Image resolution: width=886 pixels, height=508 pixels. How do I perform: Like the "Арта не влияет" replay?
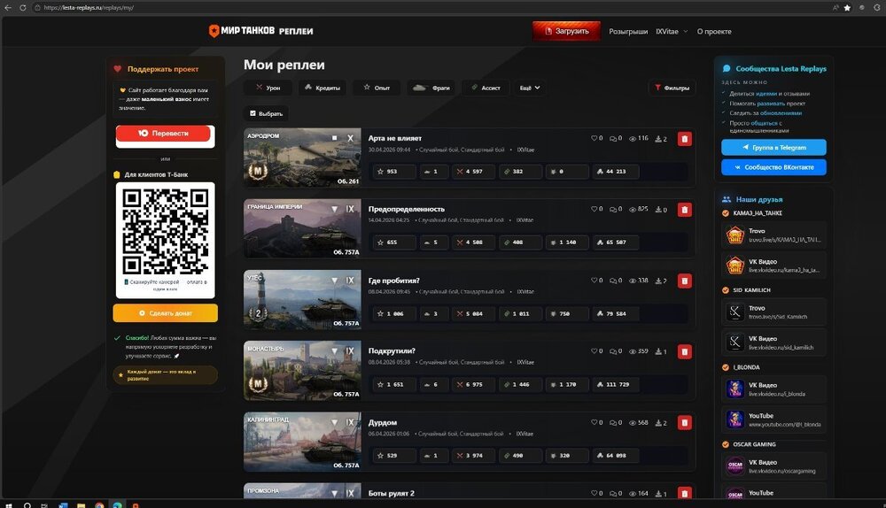point(594,138)
